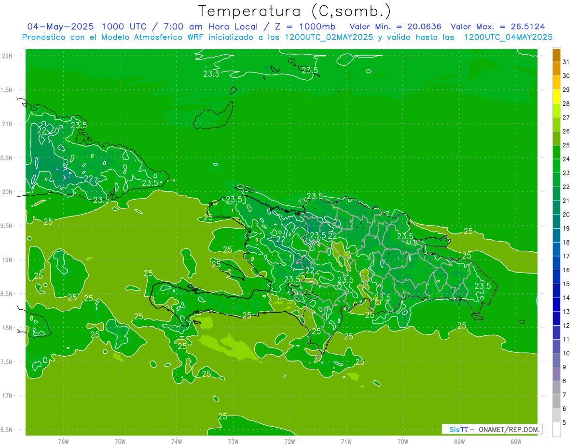Click legend value '20'
The image size is (579, 448).
tap(566, 215)
